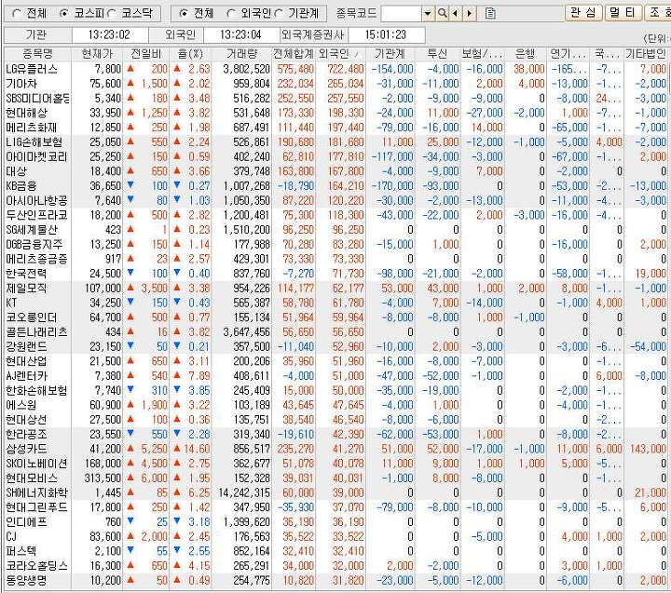671x593 pixels.
Task: Sort by the 전체합계 column header
Action: pos(294,54)
